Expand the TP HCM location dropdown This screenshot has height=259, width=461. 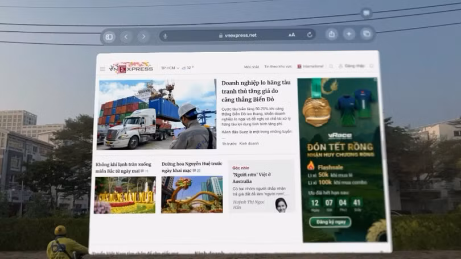click(169, 68)
